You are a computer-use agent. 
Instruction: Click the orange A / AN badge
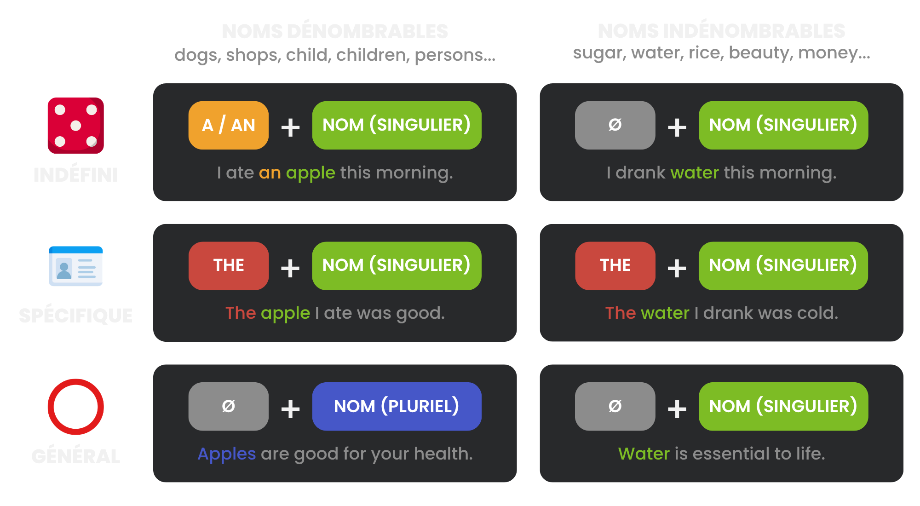pyautogui.click(x=229, y=125)
